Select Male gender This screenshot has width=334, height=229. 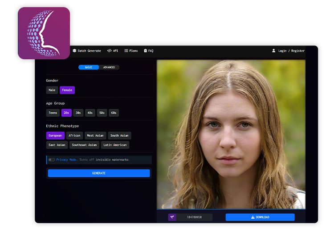[x=52, y=90]
